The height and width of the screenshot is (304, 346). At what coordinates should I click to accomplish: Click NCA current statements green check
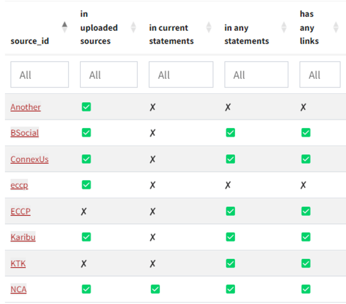155,289
